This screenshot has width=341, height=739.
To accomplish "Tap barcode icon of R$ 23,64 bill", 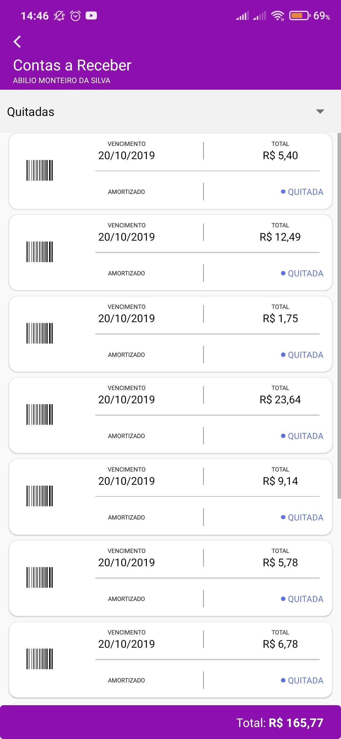I will [x=39, y=415].
